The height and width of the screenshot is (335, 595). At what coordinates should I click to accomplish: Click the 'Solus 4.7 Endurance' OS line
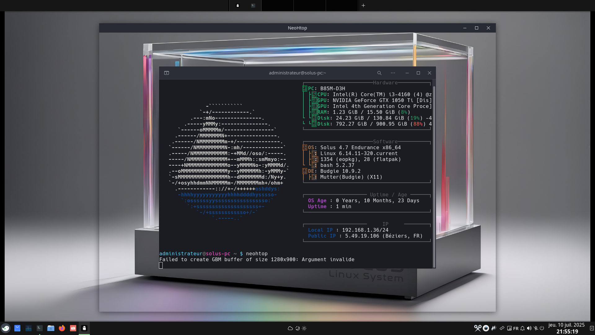[x=352, y=148]
